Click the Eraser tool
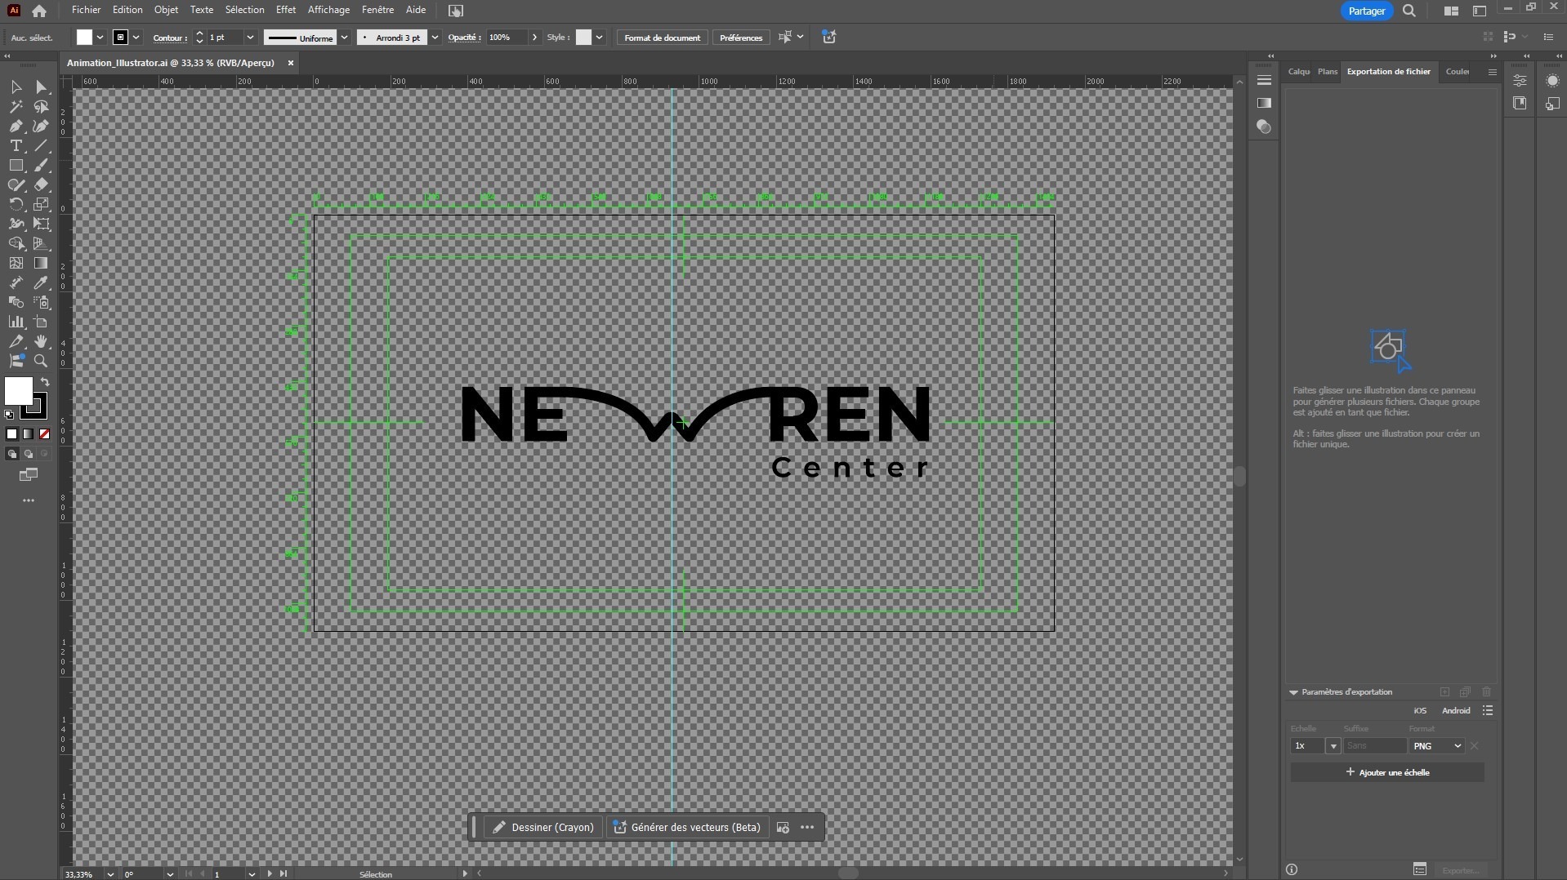The width and height of the screenshot is (1567, 880). click(41, 185)
